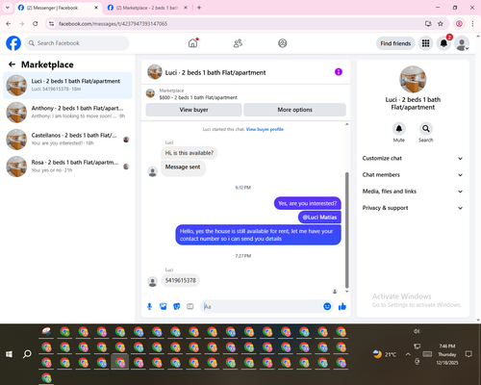Open the Chrome profile avatar
This screenshot has width=481, height=385.
click(x=459, y=23)
